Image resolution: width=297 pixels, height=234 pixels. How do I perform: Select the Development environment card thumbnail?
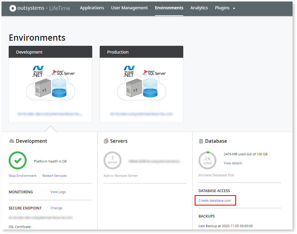tap(50, 87)
